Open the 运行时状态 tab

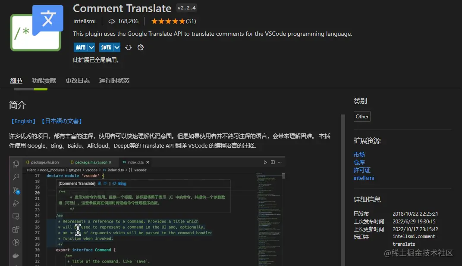[114, 80]
